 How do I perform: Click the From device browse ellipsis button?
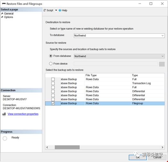tap(162, 64)
